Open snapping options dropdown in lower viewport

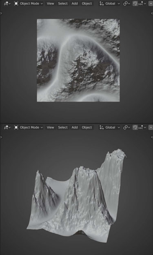tap(142, 127)
